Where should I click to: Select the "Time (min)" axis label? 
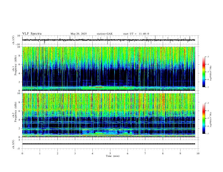point(113,156)
